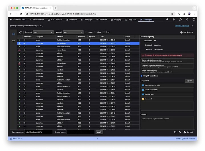The image size is (205, 151).
Task: Select session 45 findStoreLocation row
Action: [x=78, y=40]
